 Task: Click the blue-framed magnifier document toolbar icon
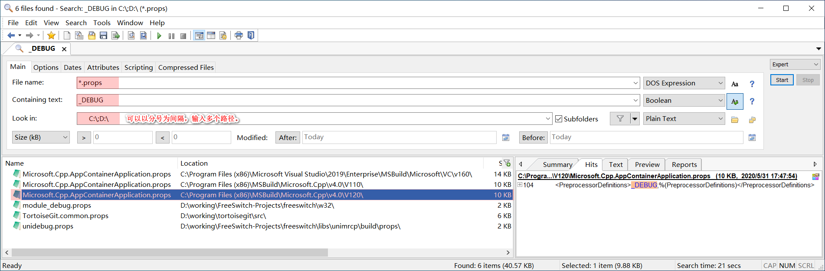coord(143,36)
